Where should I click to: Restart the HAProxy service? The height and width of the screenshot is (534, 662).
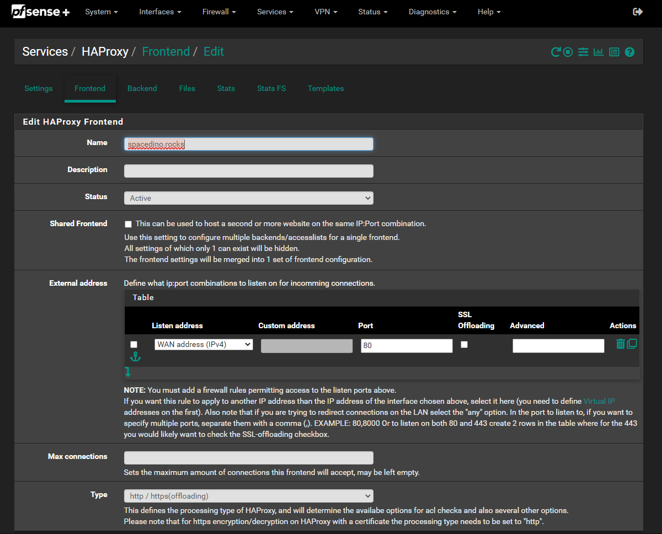click(x=555, y=51)
